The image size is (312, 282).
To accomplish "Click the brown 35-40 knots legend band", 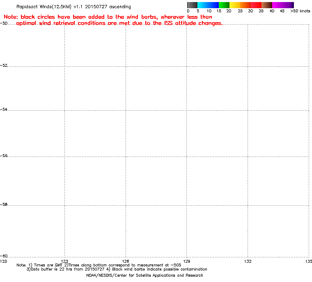I will (x=267, y=5).
